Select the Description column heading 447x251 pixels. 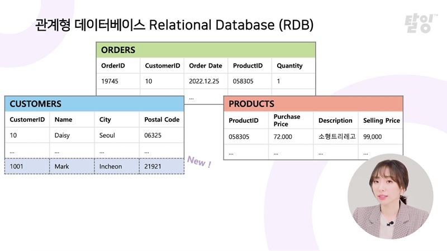click(x=335, y=120)
